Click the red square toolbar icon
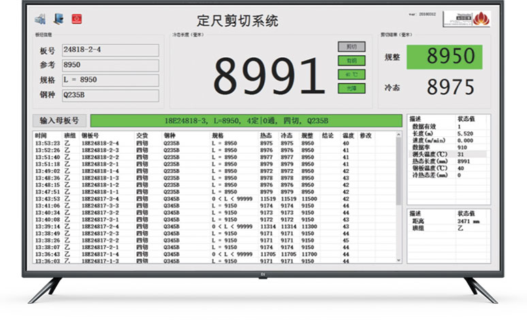Screen dimensions: 527x320 pos(76,18)
